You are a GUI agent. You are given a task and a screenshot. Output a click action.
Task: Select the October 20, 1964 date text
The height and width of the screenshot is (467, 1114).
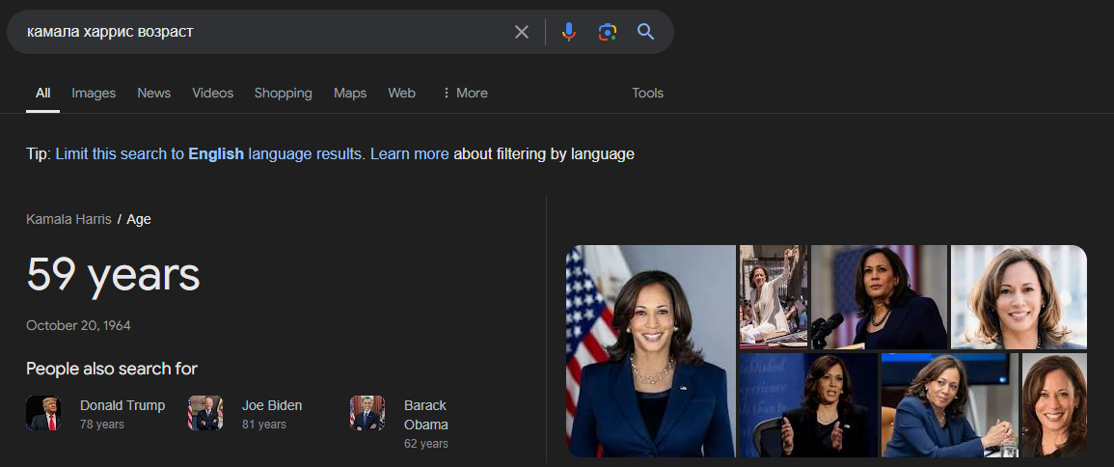pyautogui.click(x=78, y=325)
